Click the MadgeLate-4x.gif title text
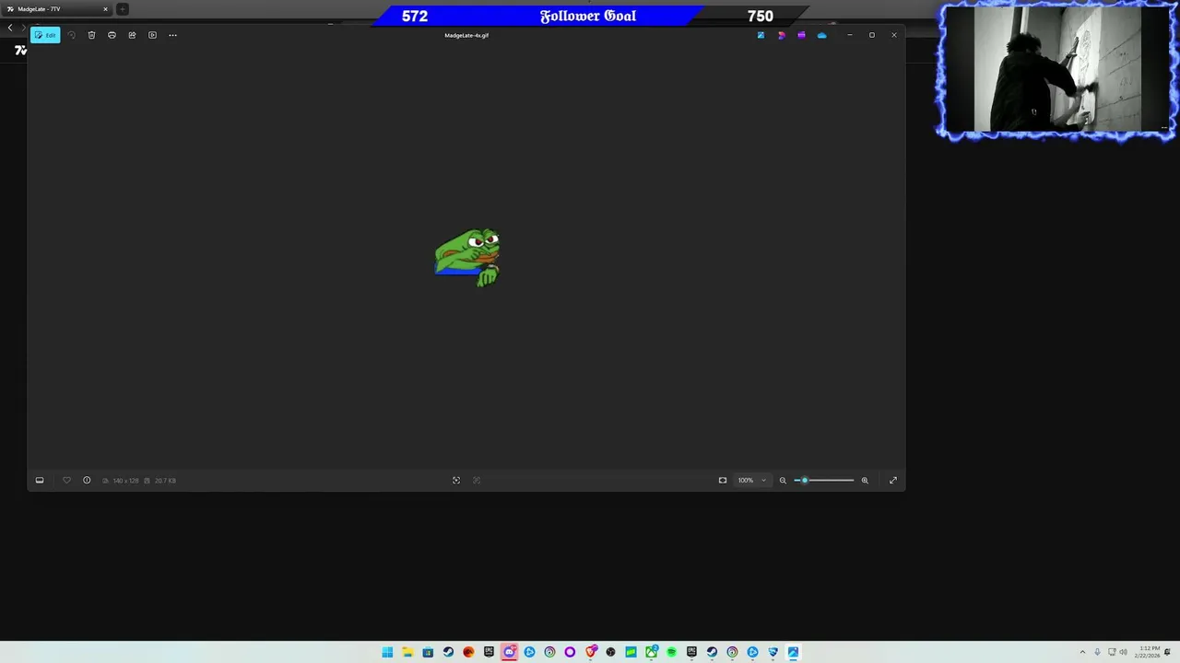The height and width of the screenshot is (663, 1180). 466,35
